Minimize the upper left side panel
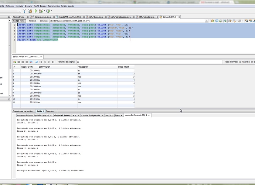 [x=9, y=17]
